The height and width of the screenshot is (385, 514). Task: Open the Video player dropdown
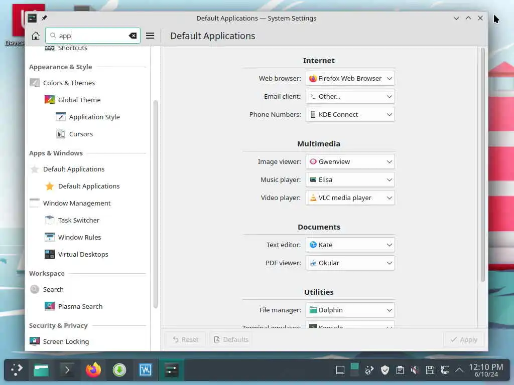350,198
